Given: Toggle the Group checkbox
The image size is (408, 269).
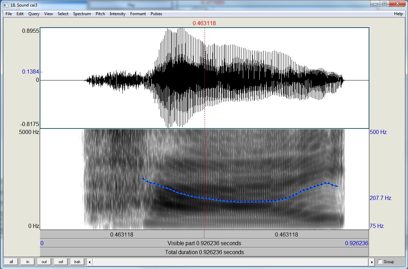Looking at the screenshot, I should [380, 262].
